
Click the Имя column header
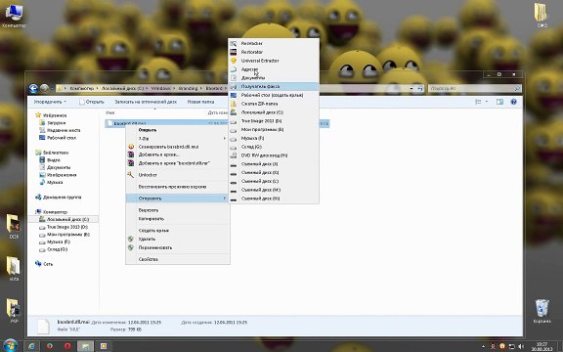[110, 112]
